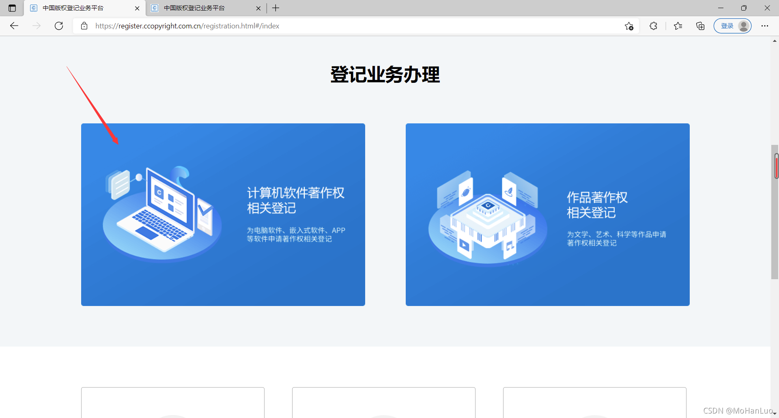Restore down the browser window
Viewport: 779px width, 418px height.
[x=744, y=8]
